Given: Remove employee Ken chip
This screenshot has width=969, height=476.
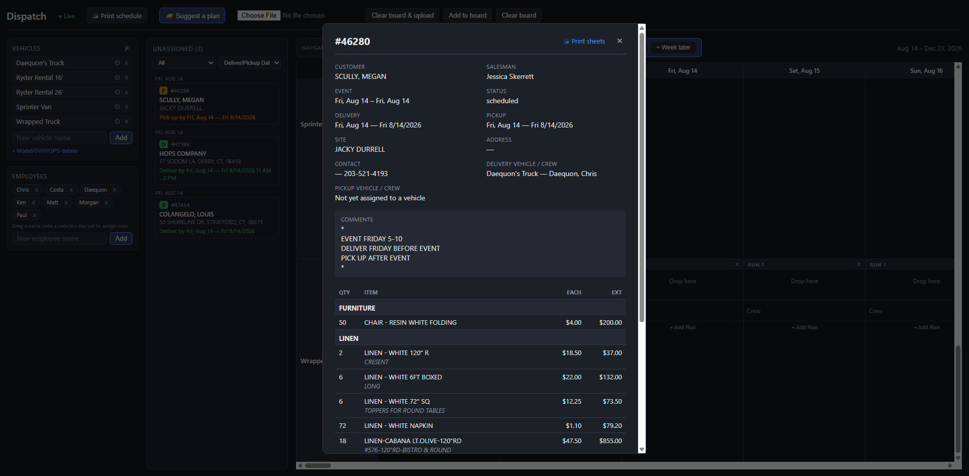Looking at the screenshot, I should point(34,203).
